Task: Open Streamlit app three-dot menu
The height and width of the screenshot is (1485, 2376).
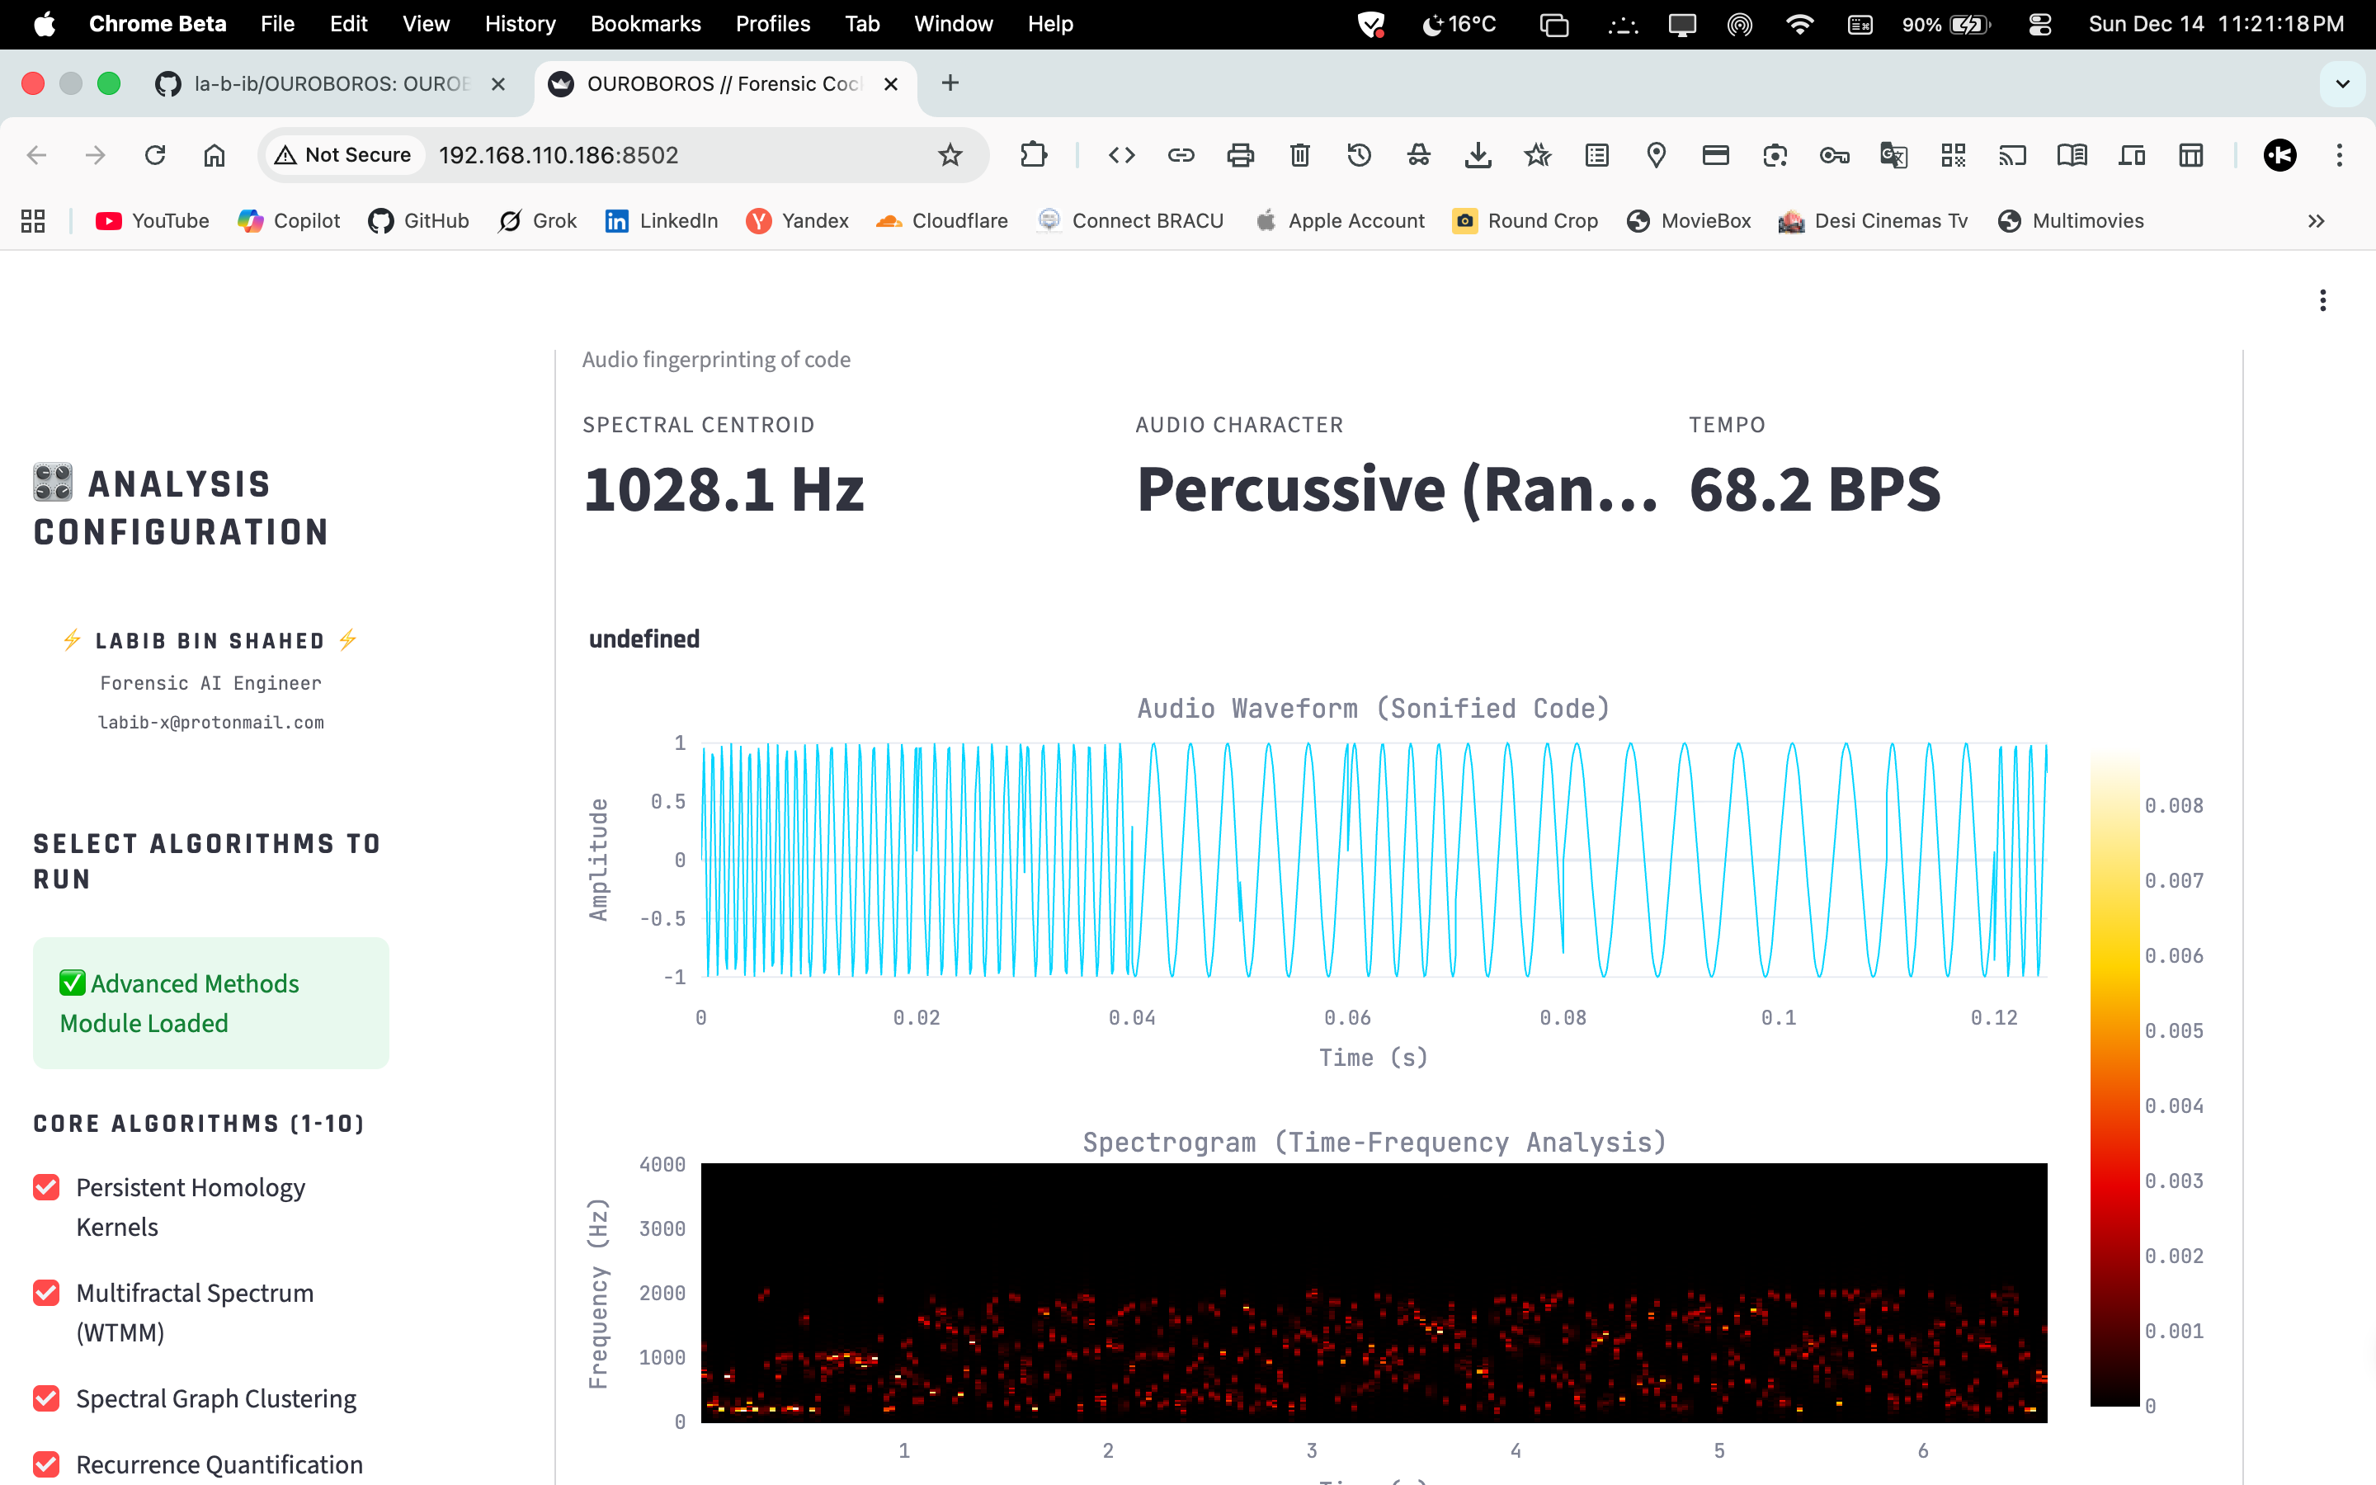Action: pyautogui.click(x=2322, y=300)
